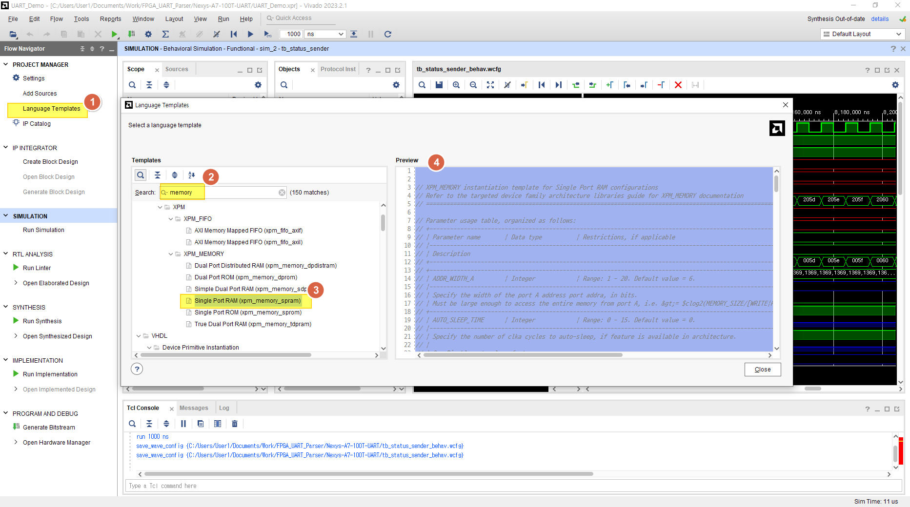Collapse all templates in the tree

click(158, 175)
